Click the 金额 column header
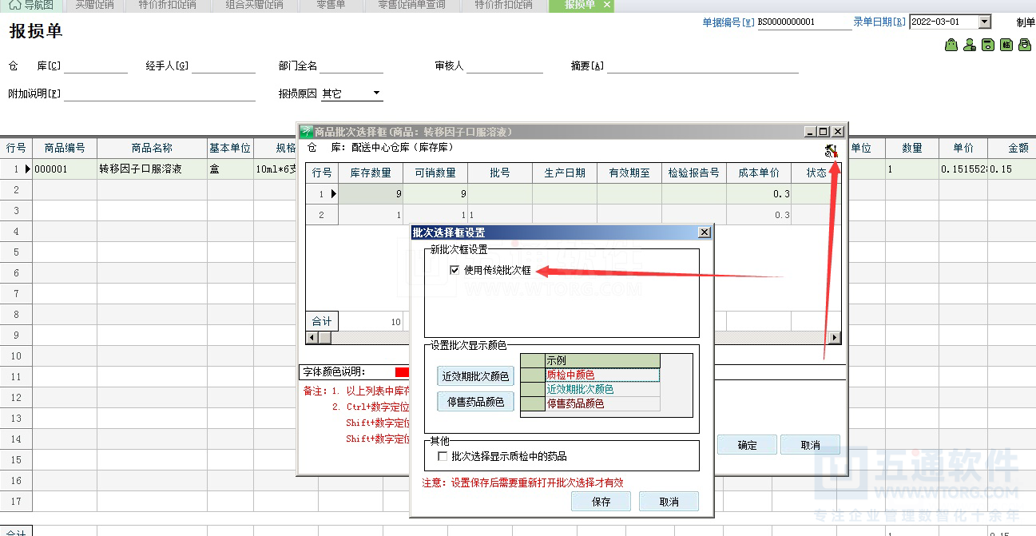This screenshot has height=536, width=1036. click(x=1018, y=148)
